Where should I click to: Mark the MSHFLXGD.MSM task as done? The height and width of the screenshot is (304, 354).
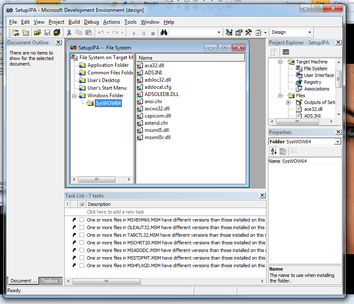[x=82, y=266]
